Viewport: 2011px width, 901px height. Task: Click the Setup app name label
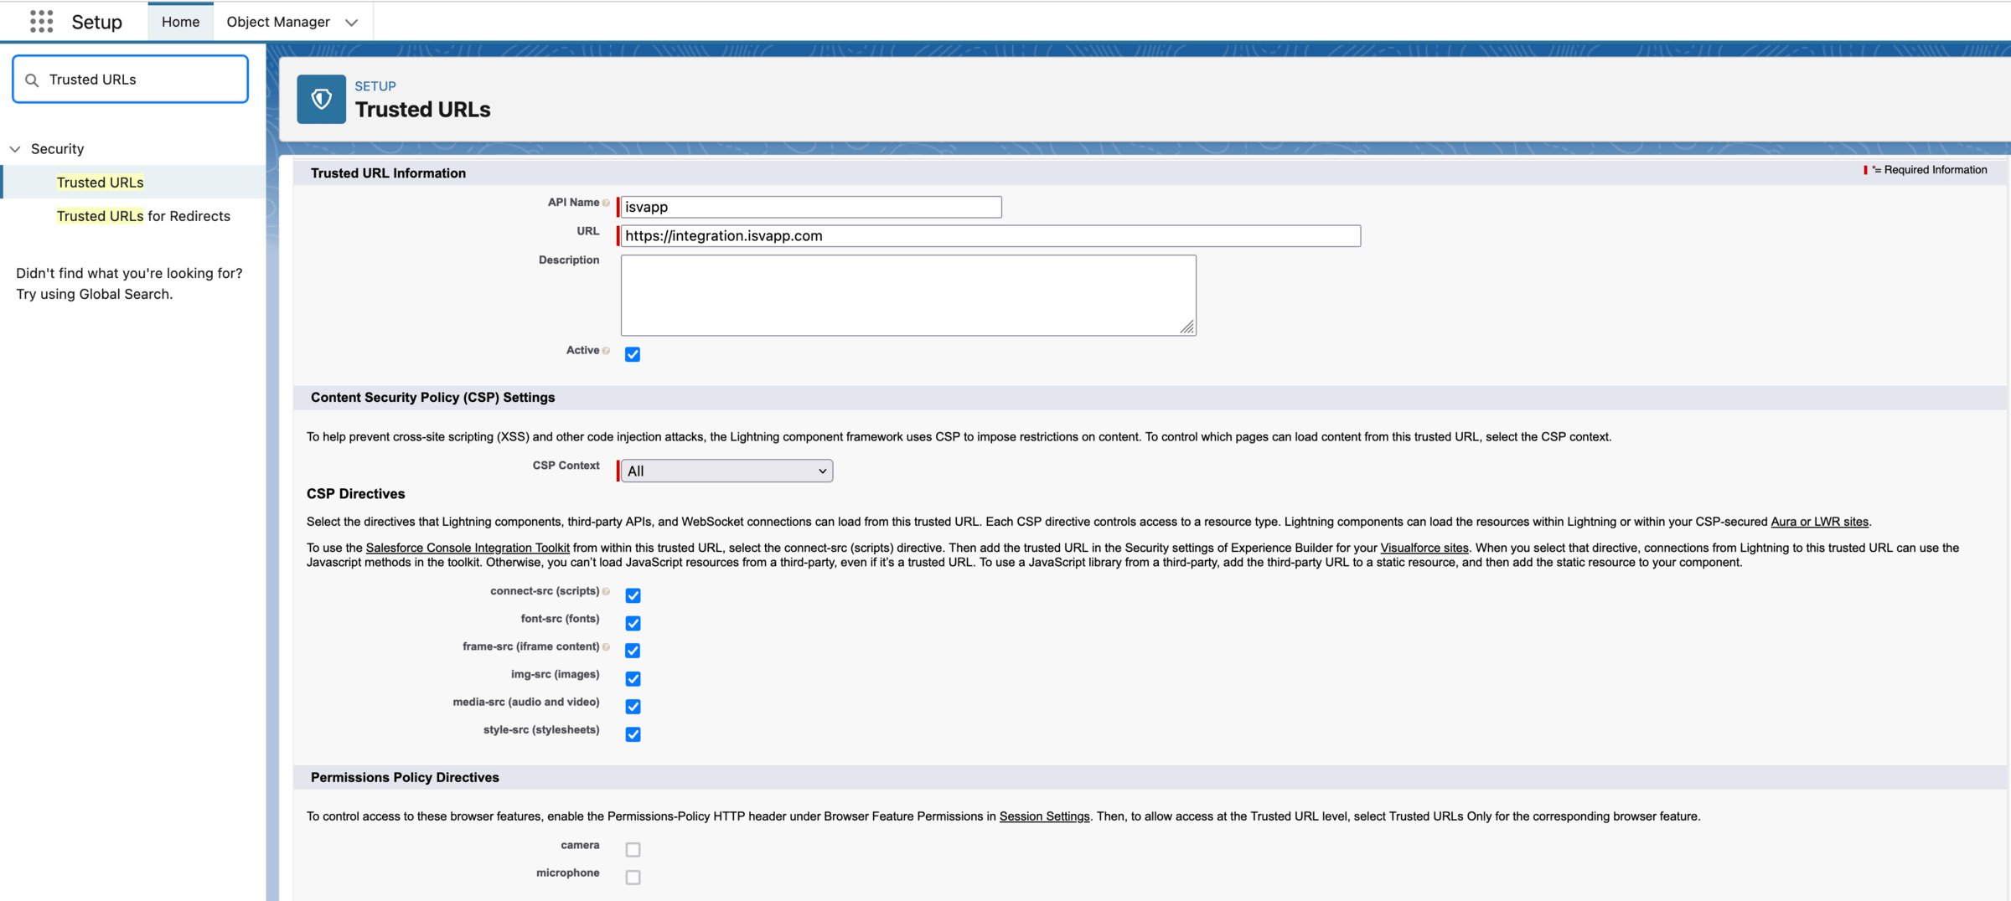click(x=96, y=22)
